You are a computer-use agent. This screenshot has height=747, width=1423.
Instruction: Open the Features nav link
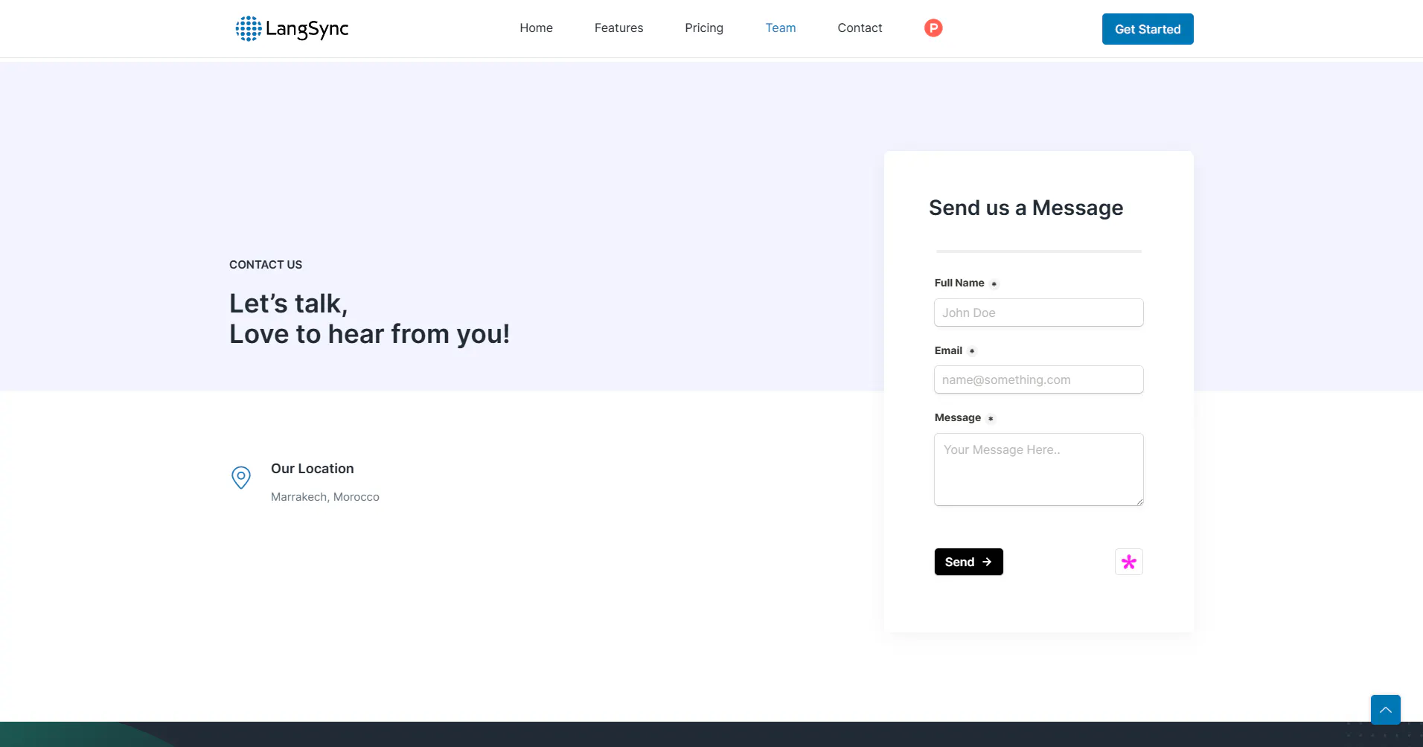(x=619, y=28)
